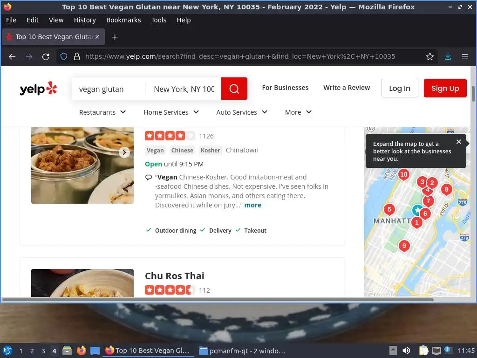477x358 pixels.
Task: Click the blue star map marker
Action: tap(417, 210)
